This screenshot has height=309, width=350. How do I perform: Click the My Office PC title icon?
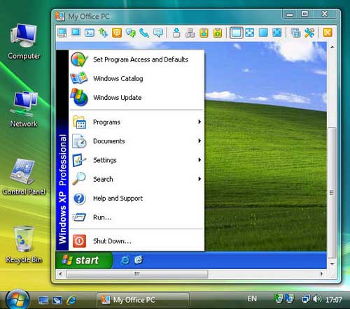(60, 16)
